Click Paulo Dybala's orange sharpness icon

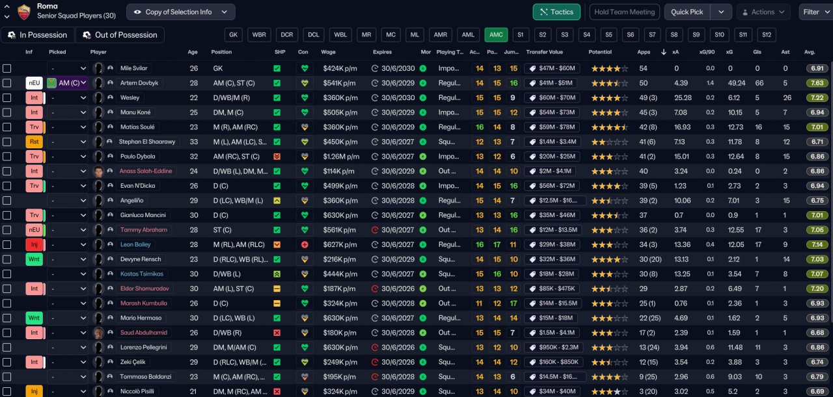click(277, 157)
